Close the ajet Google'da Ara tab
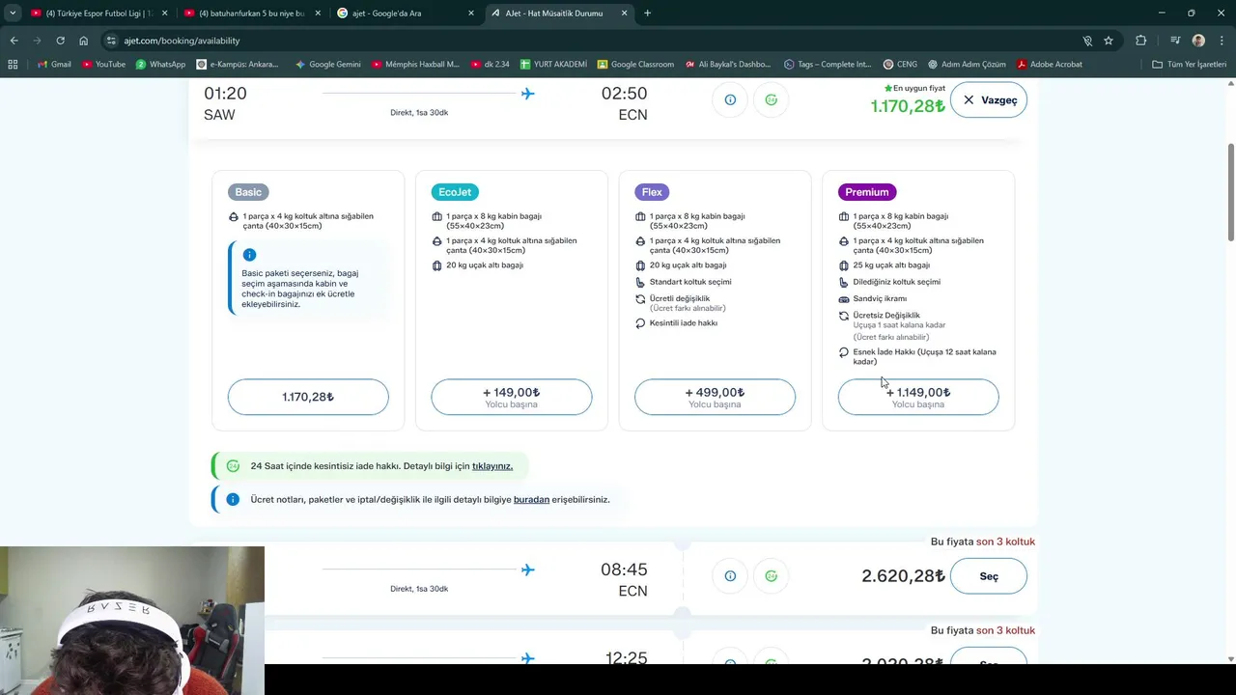1236x695 pixels. [470, 14]
